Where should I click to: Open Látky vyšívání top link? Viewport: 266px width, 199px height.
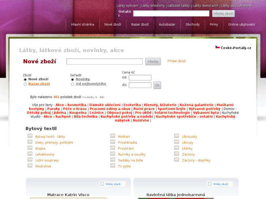coord(128,5)
